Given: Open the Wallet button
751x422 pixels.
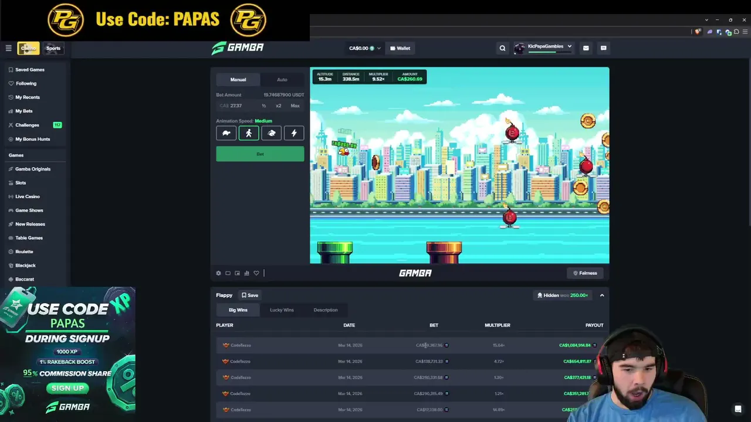Looking at the screenshot, I should pos(400,48).
